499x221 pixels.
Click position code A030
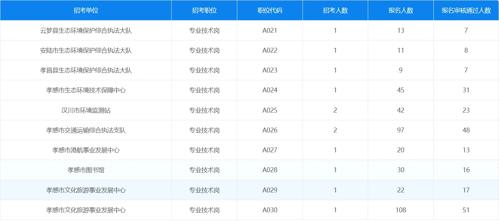(270, 210)
